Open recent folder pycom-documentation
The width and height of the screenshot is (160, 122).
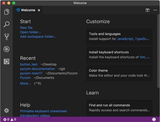coord(37,69)
